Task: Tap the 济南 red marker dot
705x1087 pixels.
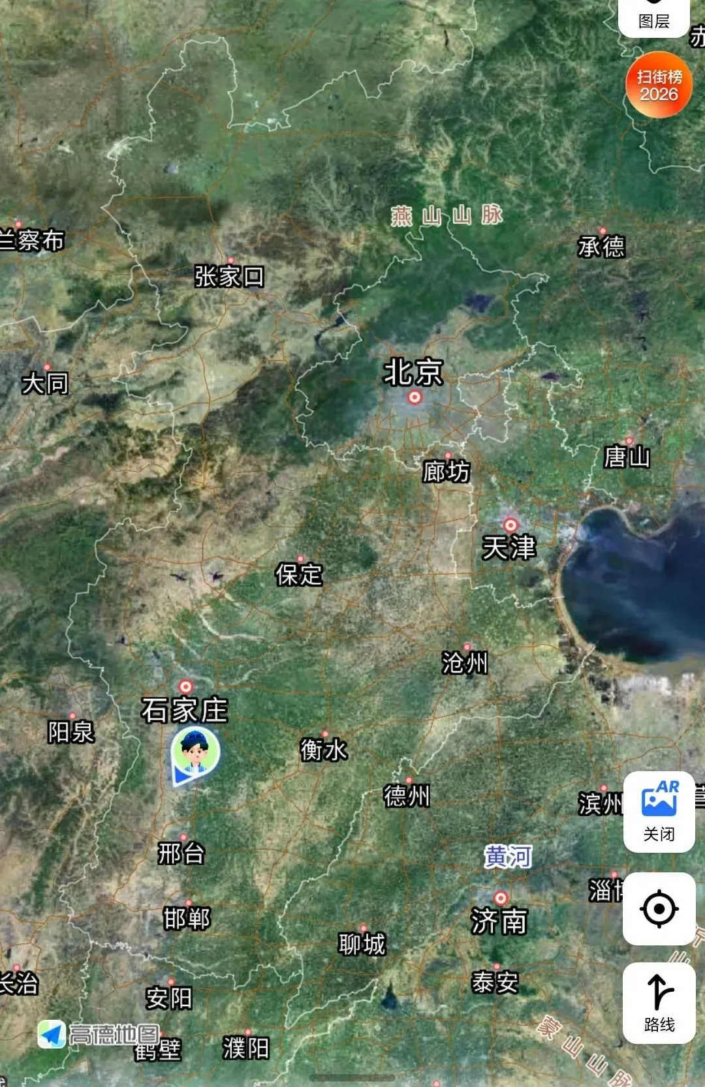Action: [501, 898]
